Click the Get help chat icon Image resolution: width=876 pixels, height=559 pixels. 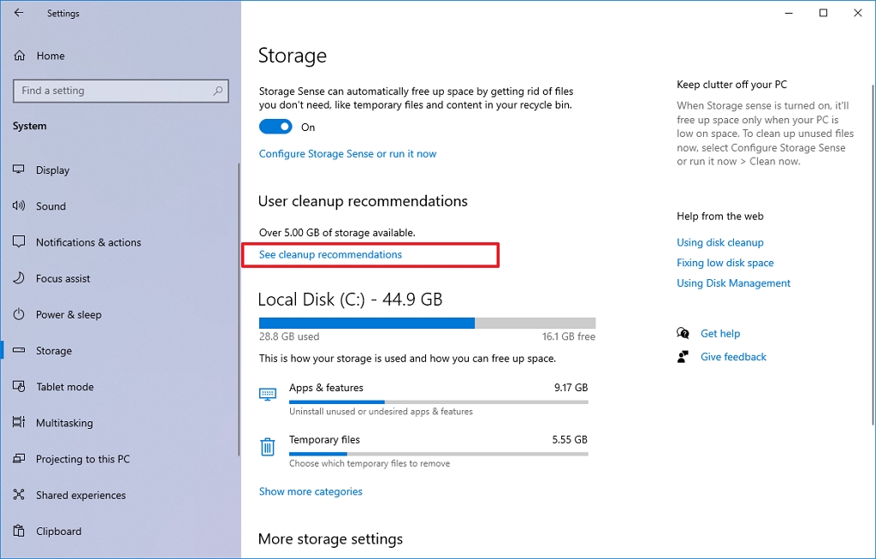click(683, 334)
